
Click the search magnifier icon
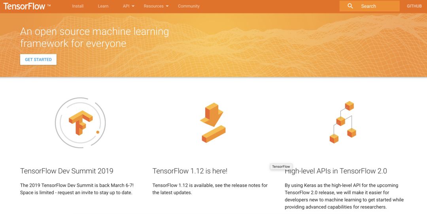350,6
